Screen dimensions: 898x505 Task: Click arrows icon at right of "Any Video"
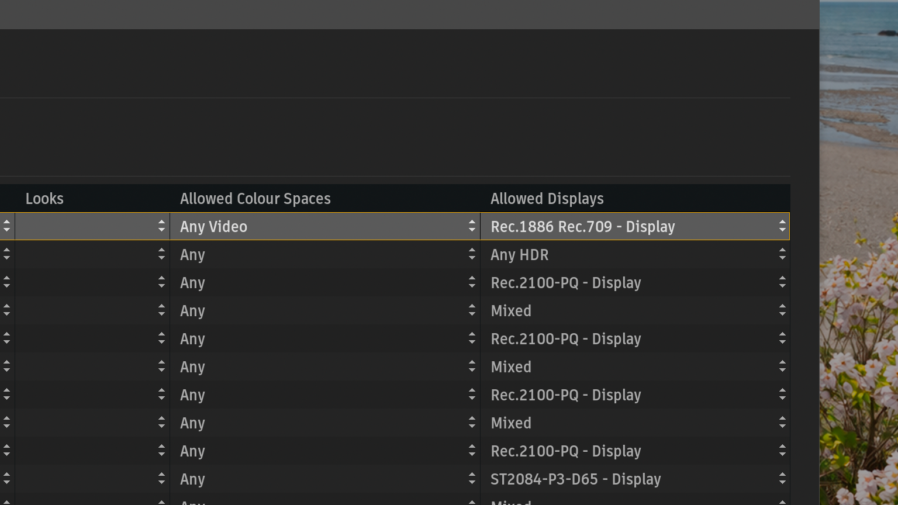pos(472,227)
